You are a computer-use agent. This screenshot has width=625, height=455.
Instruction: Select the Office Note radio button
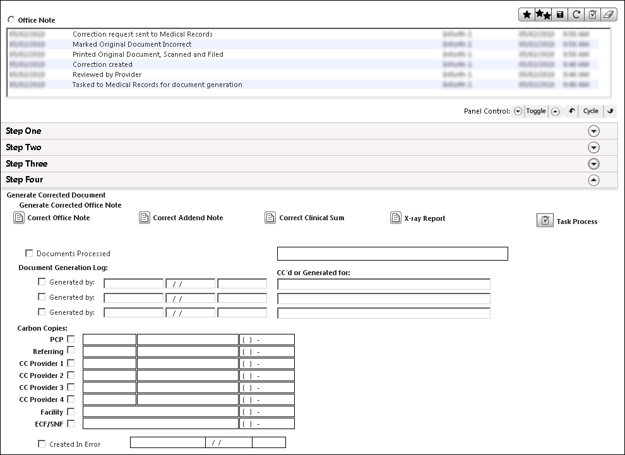[11, 20]
